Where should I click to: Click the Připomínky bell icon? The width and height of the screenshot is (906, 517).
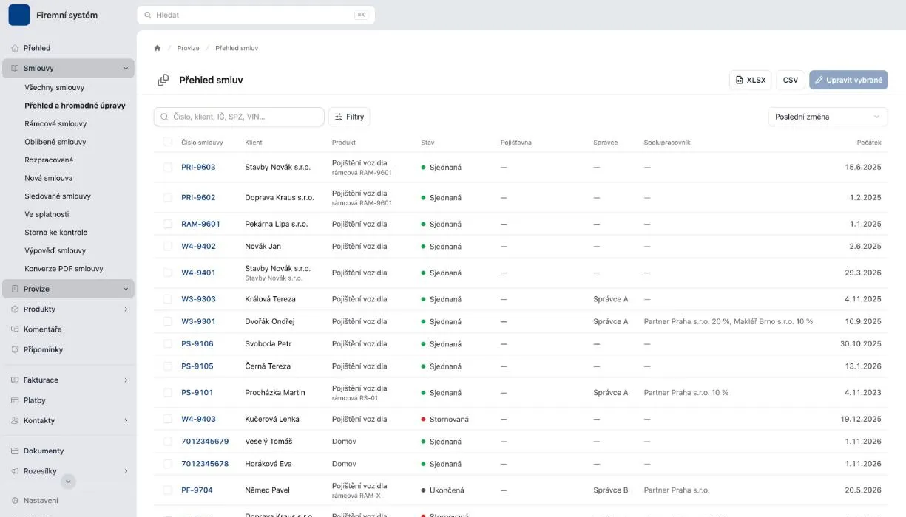pos(15,349)
